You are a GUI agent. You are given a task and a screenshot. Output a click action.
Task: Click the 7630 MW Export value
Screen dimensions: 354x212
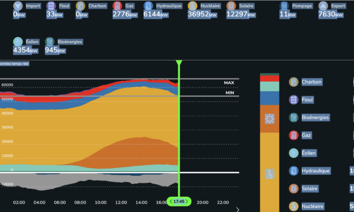pos(330,14)
